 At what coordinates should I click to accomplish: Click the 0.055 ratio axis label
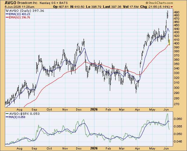coord(178,126)
